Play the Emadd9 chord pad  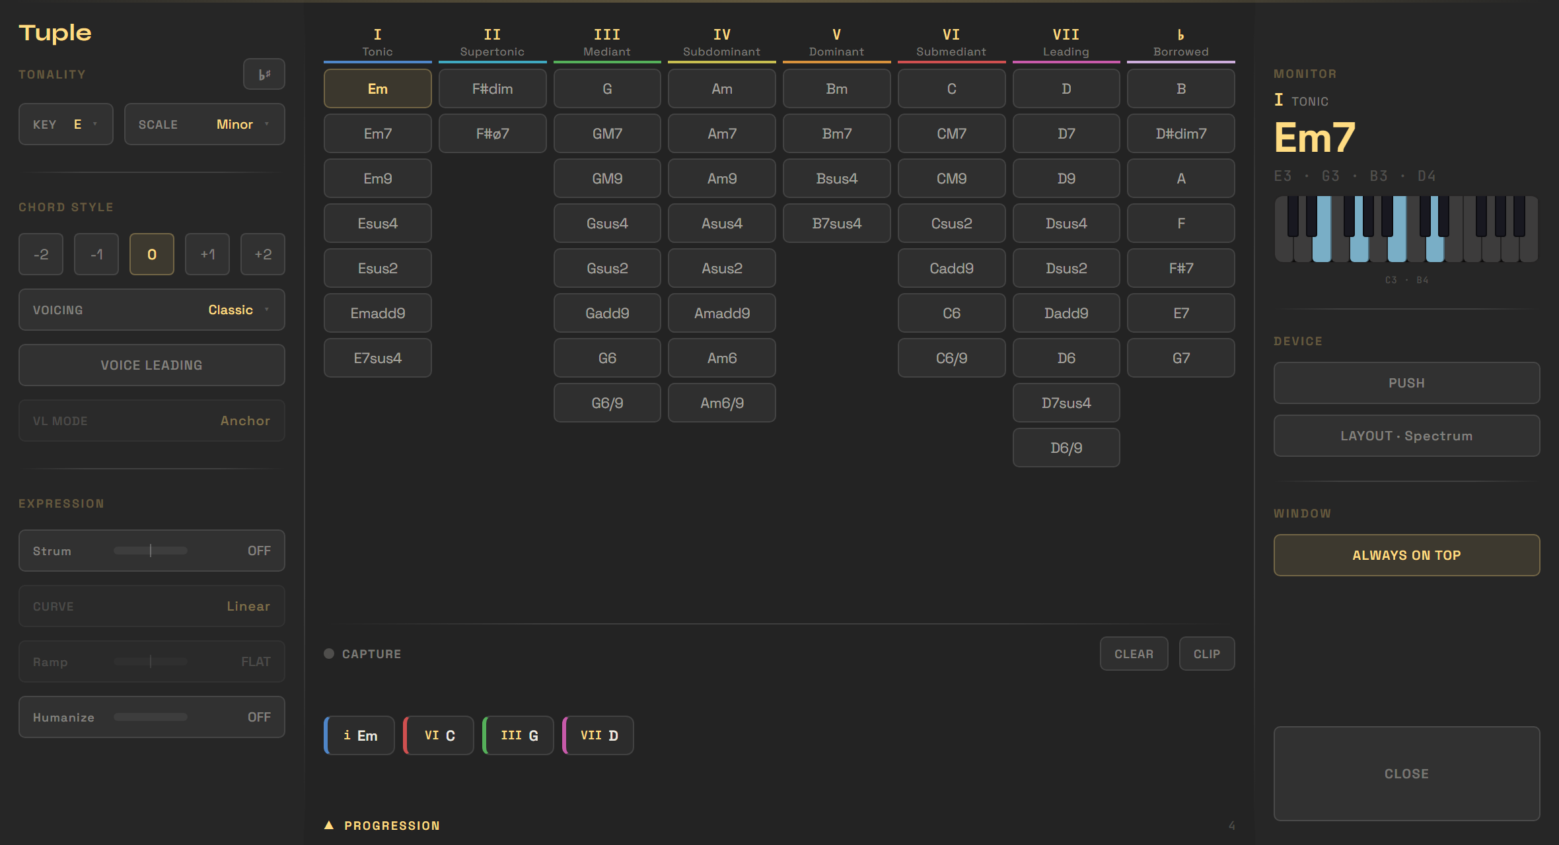point(378,313)
